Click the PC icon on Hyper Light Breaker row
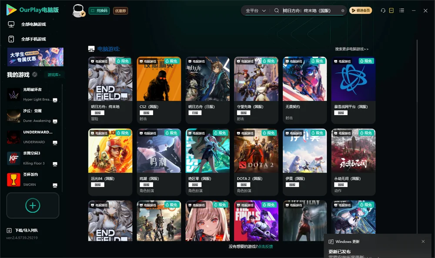This screenshot has height=258, width=435. 55,100
